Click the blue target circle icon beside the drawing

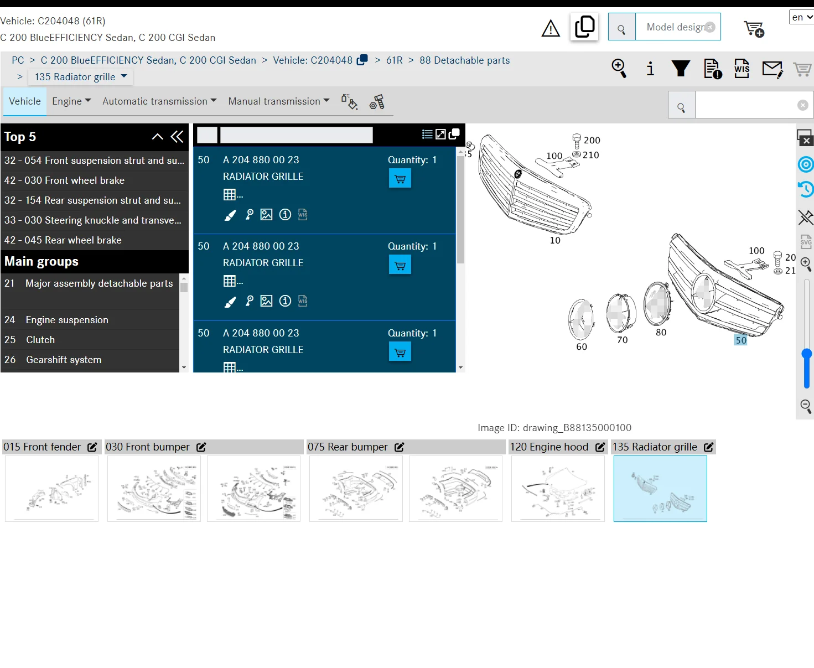(x=806, y=164)
